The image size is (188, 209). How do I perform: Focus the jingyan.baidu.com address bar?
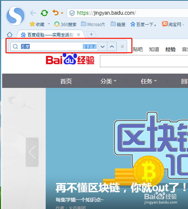click(127, 13)
